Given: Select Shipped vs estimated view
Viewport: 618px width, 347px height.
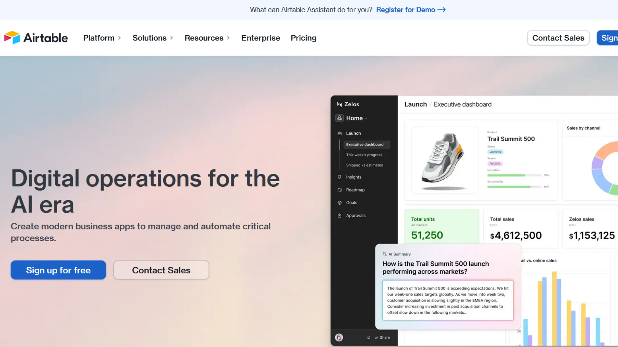Looking at the screenshot, I should point(365,165).
